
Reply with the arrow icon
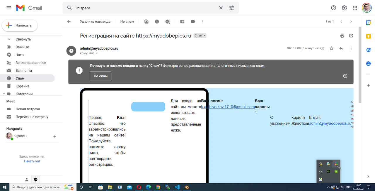point(341,48)
